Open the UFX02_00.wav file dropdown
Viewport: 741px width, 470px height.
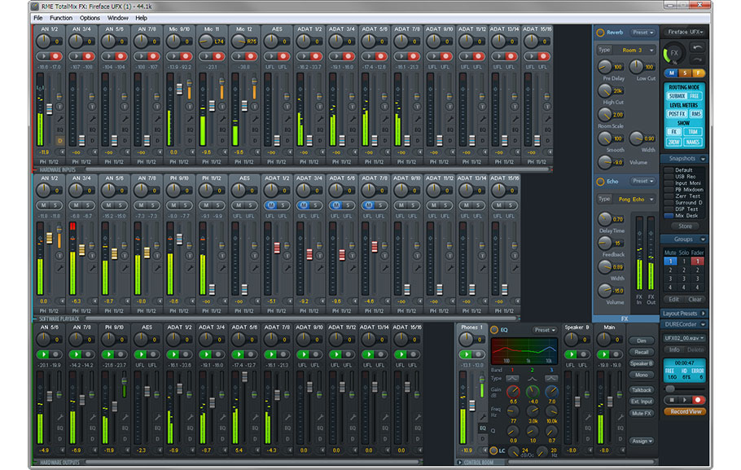(684, 338)
